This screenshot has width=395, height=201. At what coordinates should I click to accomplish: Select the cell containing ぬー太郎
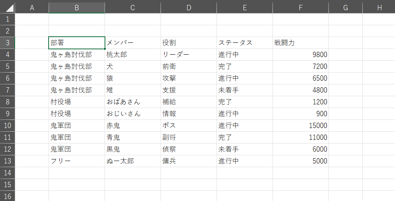click(x=132, y=161)
